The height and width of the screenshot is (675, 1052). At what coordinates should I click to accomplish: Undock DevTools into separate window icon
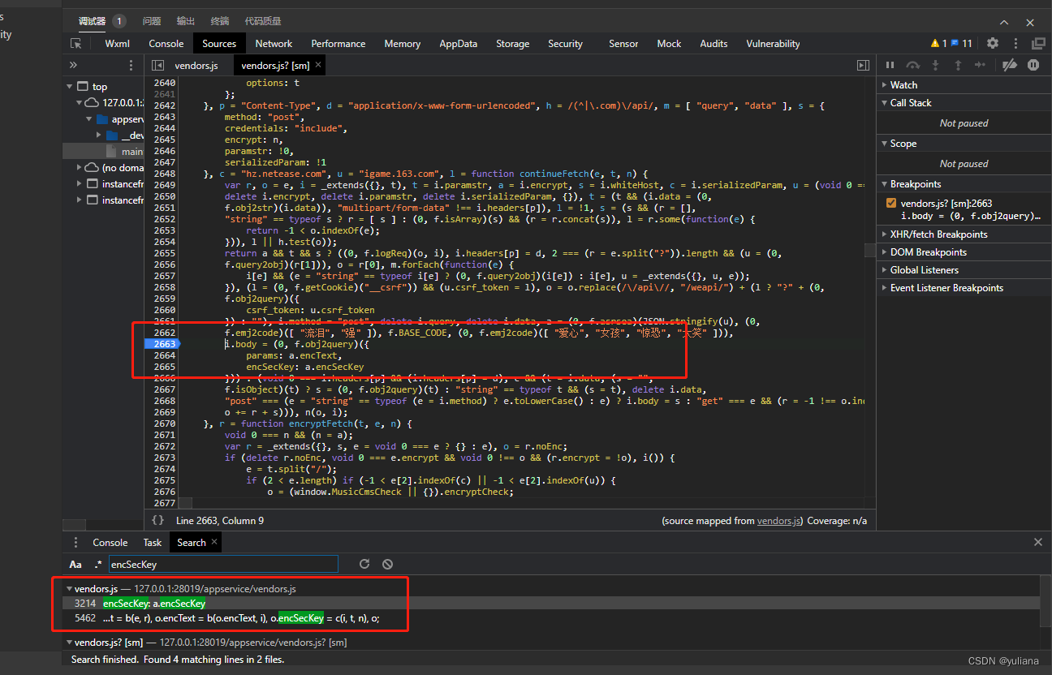click(1038, 43)
